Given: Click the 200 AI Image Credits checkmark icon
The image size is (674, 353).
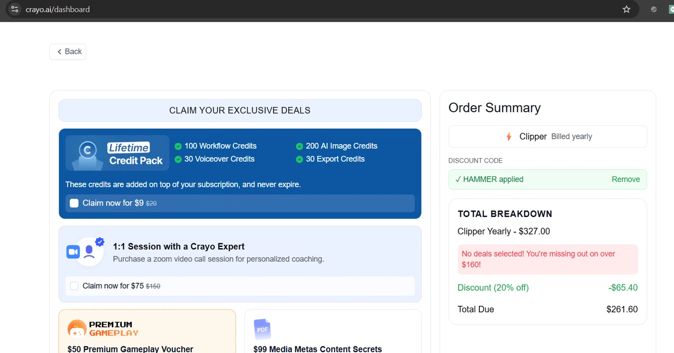Looking at the screenshot, I should (299, 146).
